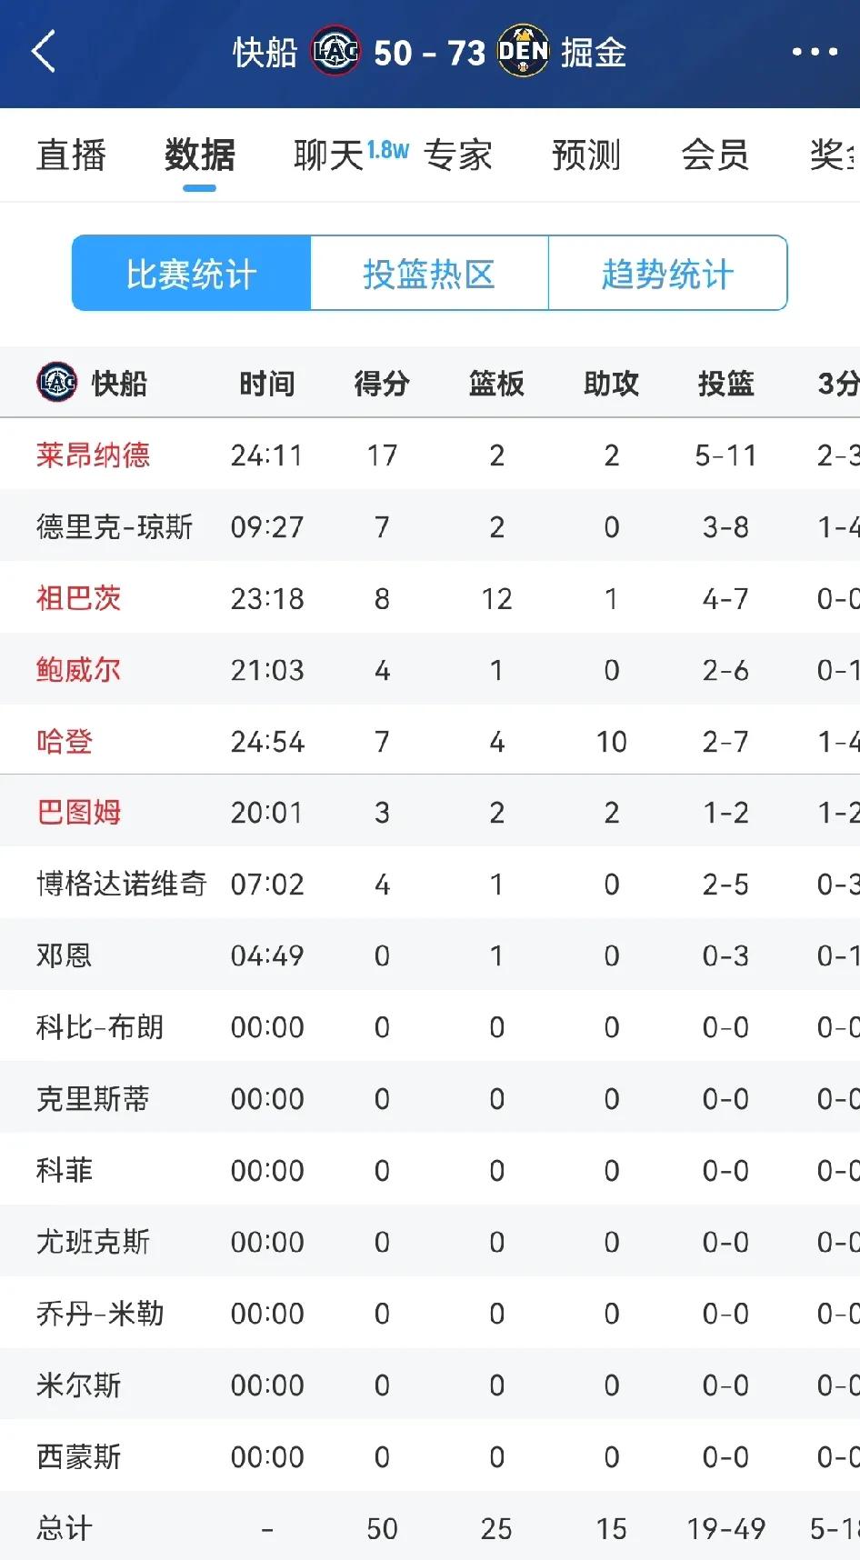This screenshot has height=1560, width=860.
Task: Tap the back arrow icon
Action: pos(44,52)
